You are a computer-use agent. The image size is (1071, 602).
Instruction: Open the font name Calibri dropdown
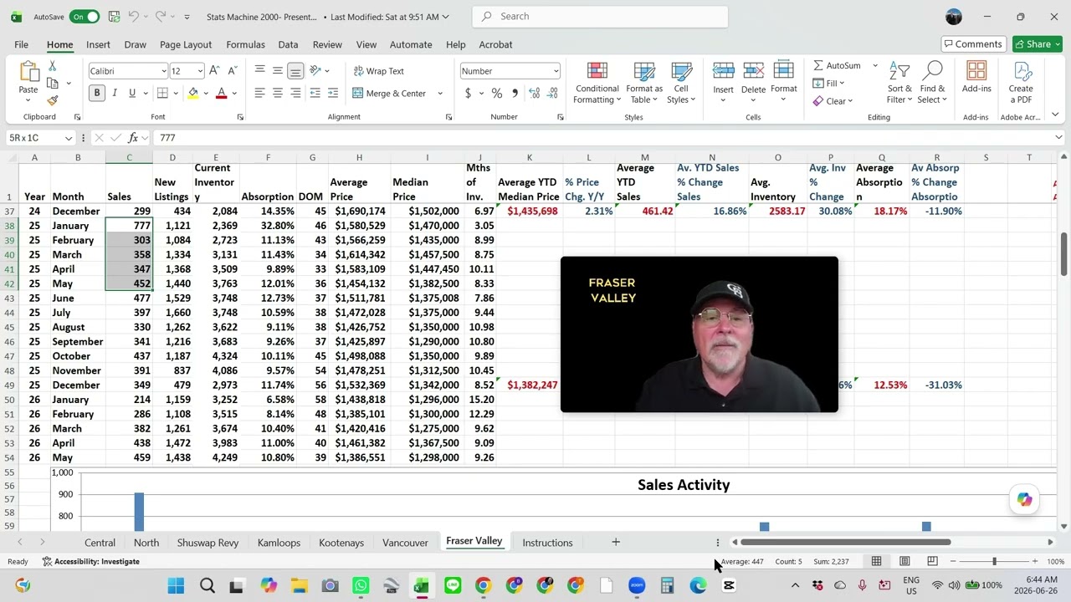[x=164, y=71]
